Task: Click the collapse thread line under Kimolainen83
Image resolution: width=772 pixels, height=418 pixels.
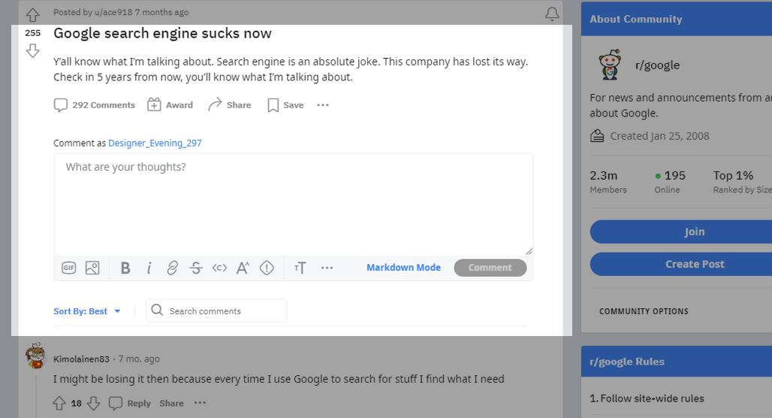Action: pyautogui.click(x=36, y=397)
